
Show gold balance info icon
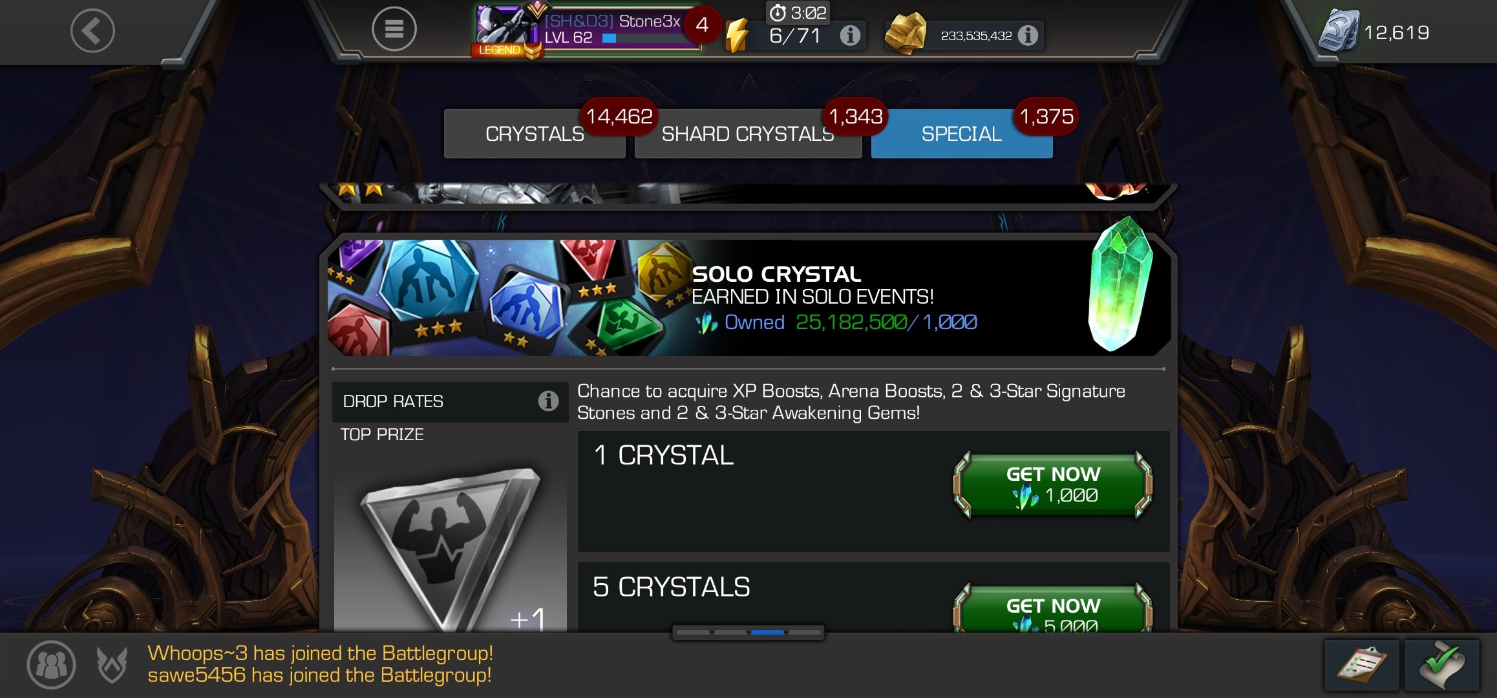1028,35
